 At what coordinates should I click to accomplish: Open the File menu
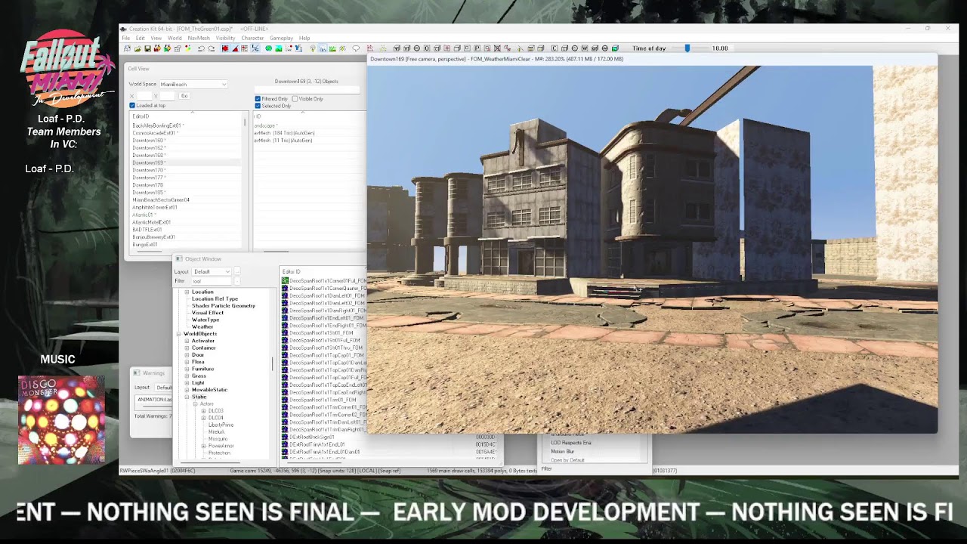coord(126,38)
